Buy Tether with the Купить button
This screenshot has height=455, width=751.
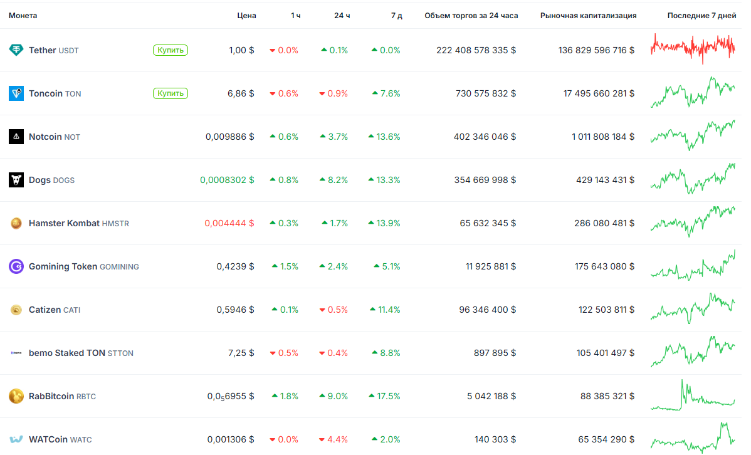pyautogui.click(x=170, y=50)
